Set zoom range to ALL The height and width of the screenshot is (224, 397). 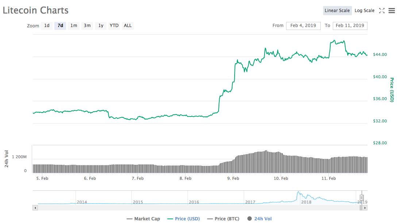point(128,26)
